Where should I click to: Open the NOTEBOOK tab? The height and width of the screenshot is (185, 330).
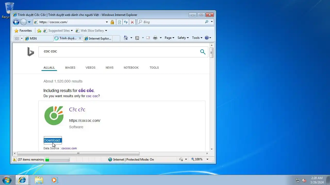(131, 68)
